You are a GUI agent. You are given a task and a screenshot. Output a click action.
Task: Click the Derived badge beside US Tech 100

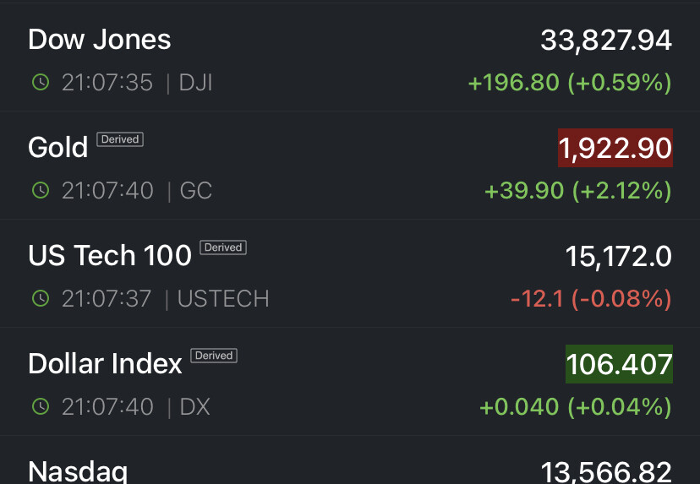(x=223, y=247)
